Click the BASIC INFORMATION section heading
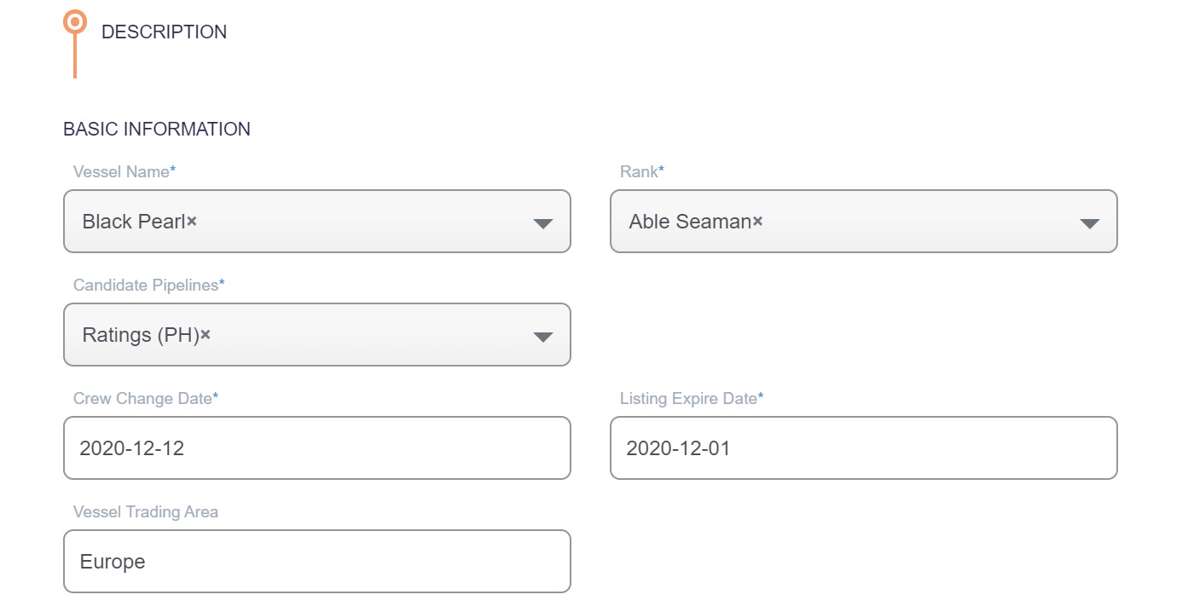Viewport: 1188px width, 612px height. tap(157, 130)
